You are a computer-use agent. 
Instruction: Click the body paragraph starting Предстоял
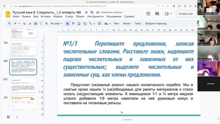[128, 94]
